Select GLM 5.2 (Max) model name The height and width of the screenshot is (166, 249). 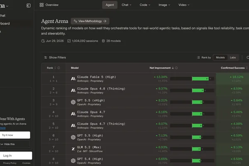89,147
